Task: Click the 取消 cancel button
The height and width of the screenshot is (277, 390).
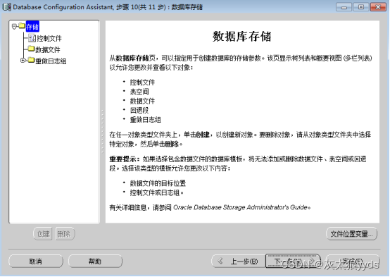Action: pos(36,261)
